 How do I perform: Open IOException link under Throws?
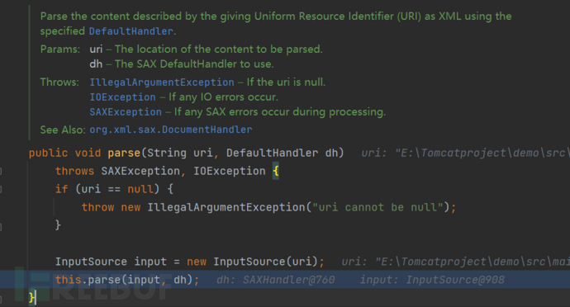tap(122, 97)
